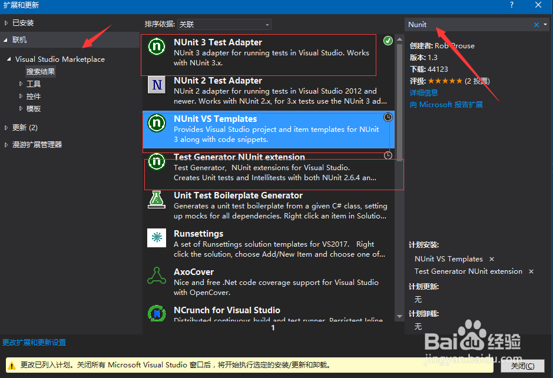Click the Unit Test Boilerplate Generator flask icon
553x378 pixels.
(x=157, y=200)
